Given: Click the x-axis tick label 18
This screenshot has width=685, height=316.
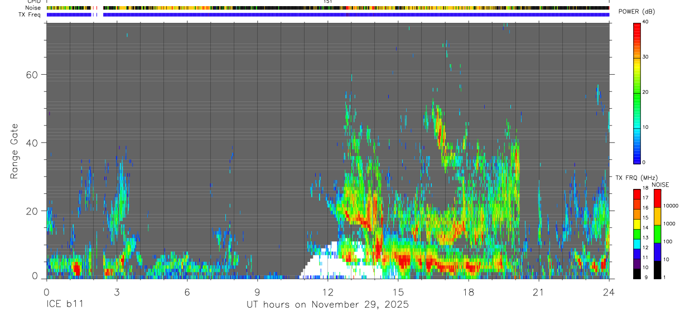Looking at the screenshot, I should [x=468, y=292].
